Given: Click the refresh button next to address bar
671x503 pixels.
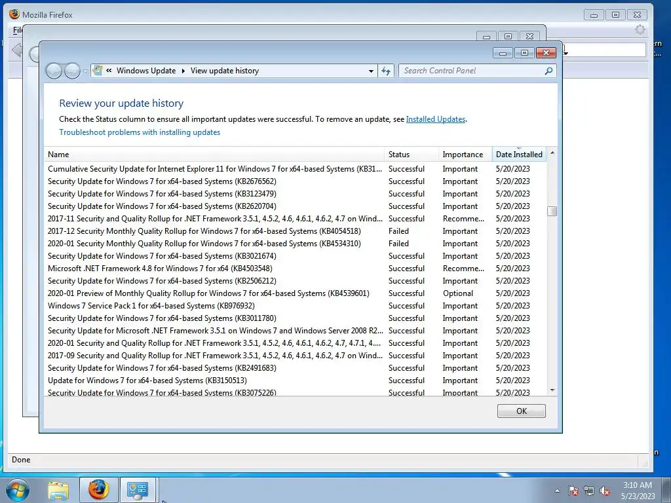Looking at the screenshot, I should [x=386, y=71].
